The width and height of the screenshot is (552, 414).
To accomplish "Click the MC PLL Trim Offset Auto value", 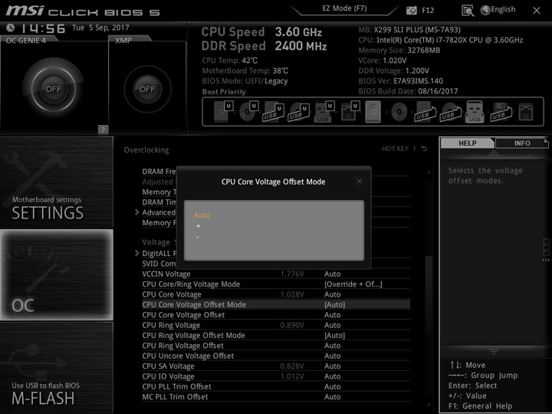I will tap(332, 396).
